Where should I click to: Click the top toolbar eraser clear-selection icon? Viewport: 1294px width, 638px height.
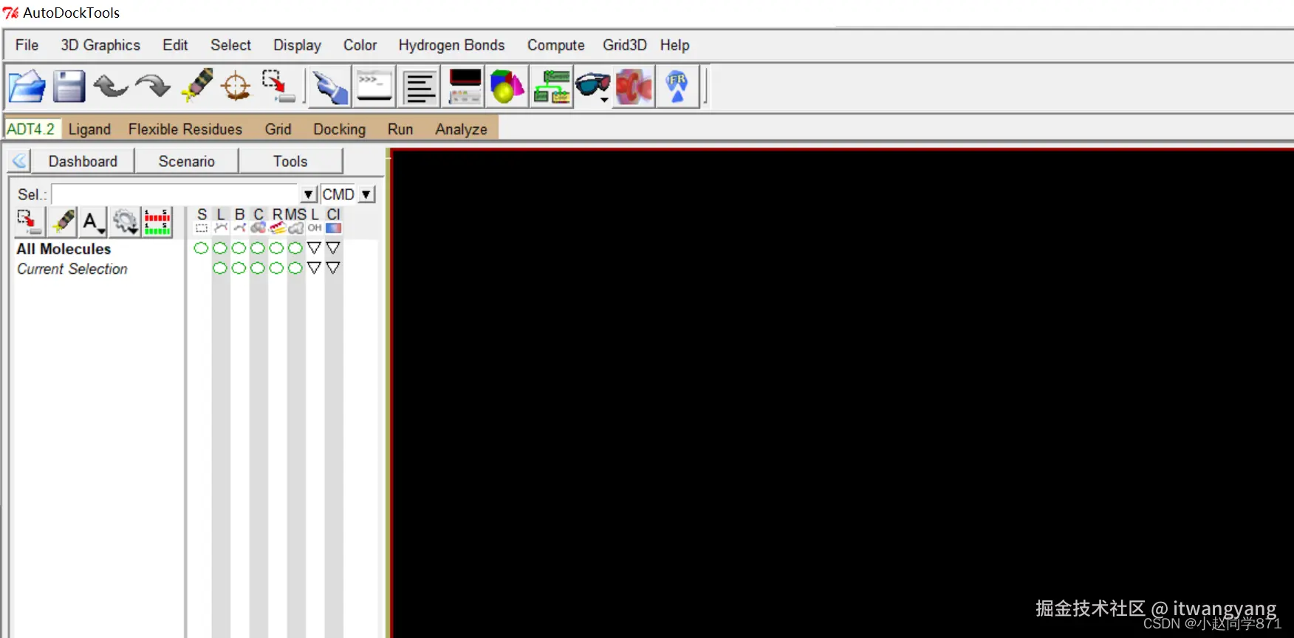pos(196,86)
